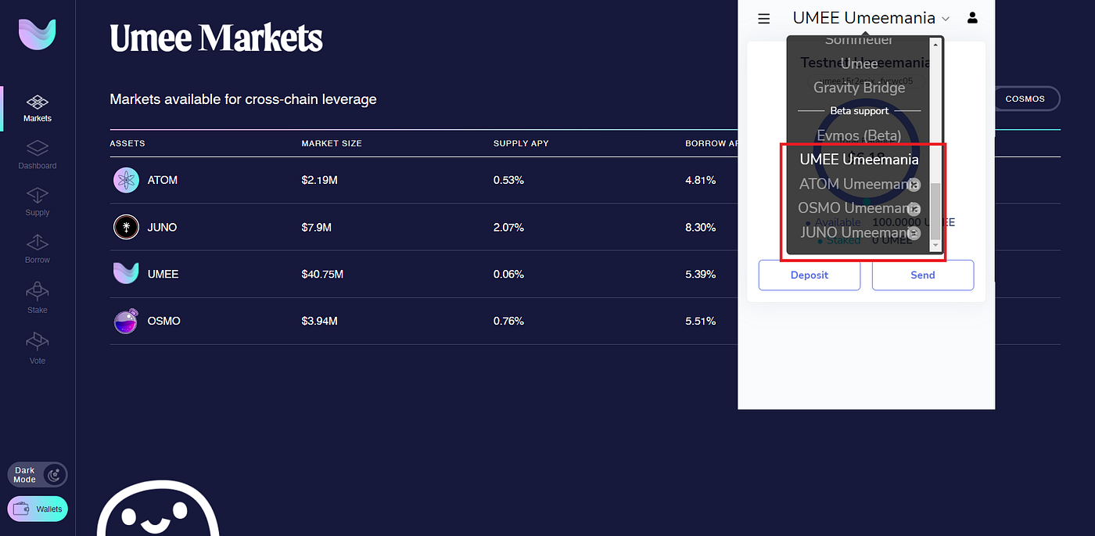Click the ASSETS column header
Image resolution: width=1095 pixels, height=536 pixels.
pyautogui.click(x=127, y=143)
